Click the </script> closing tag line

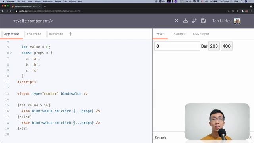(x=27, y=82)
